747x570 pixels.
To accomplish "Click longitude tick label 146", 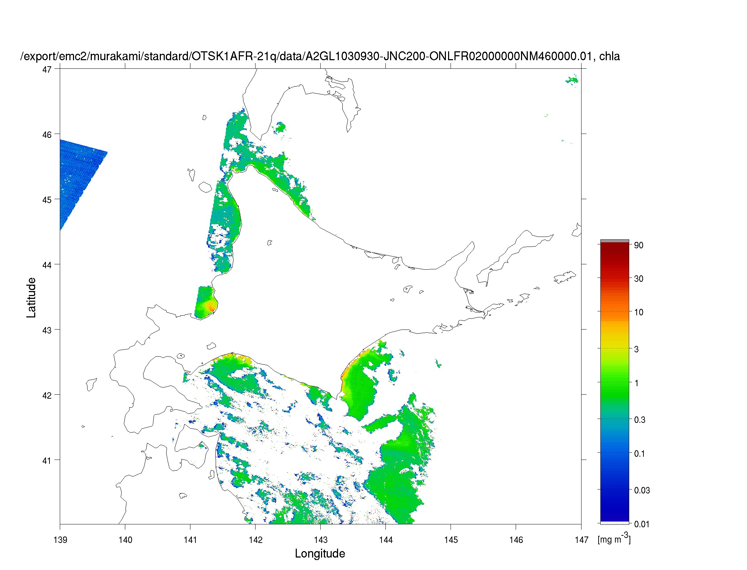I will coord(516,540).
